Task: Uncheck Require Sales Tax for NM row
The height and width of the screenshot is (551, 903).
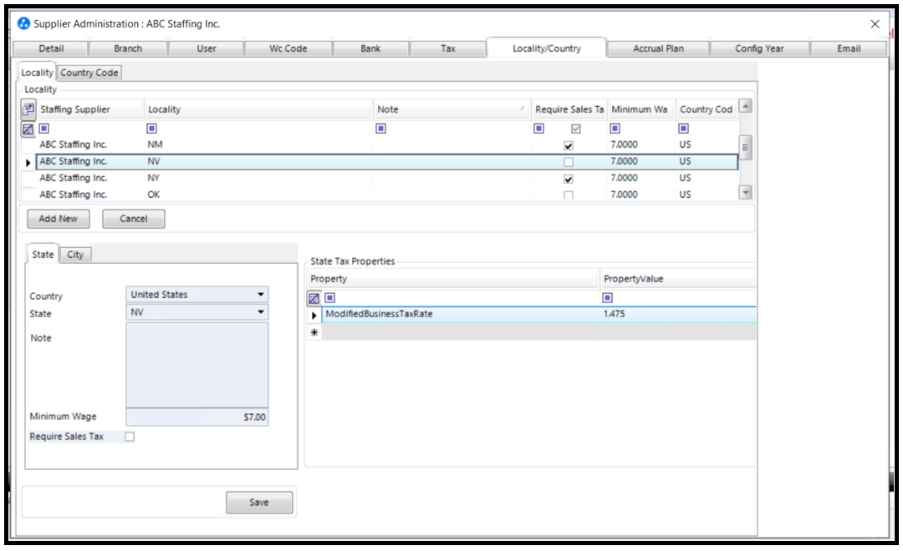Action: pos(569,145)
